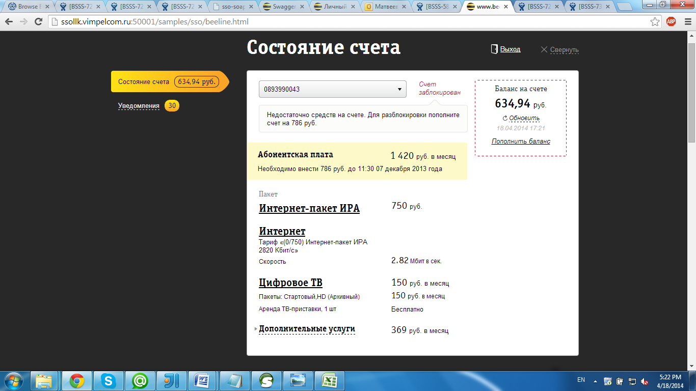696x391 pixels.
Task: Open the Windows Start menu
Action: (x=13, y=380)
